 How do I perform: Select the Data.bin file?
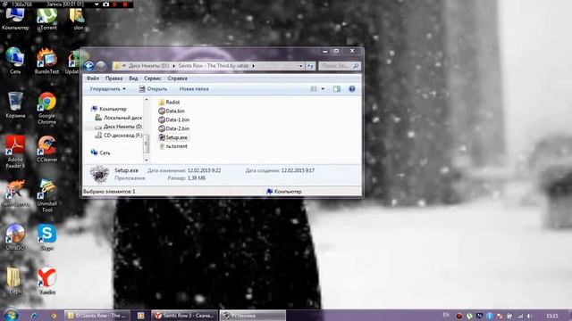click(x=172, y=111)
